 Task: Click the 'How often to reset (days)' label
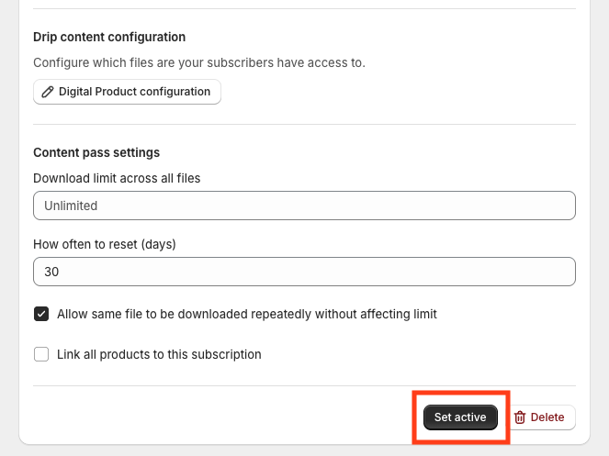[104, 244]
